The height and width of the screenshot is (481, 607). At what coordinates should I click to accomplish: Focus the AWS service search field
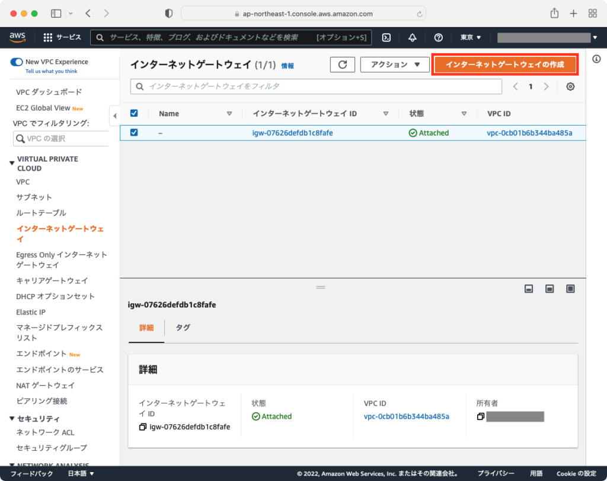(x=231, y=37)
